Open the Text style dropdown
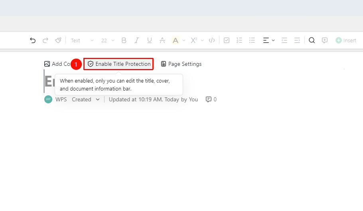The image size is (363, 211). tap(82, 41)
